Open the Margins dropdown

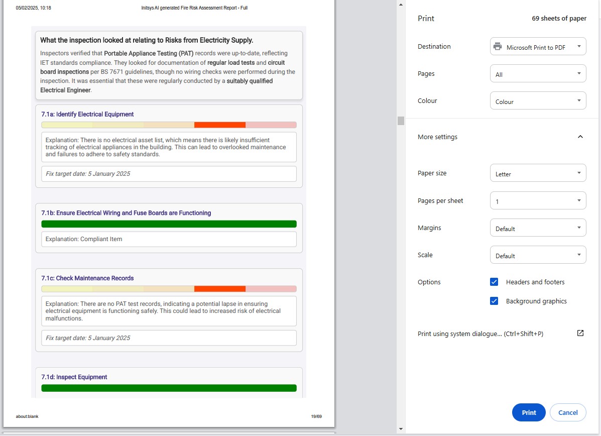click(538, 228)
